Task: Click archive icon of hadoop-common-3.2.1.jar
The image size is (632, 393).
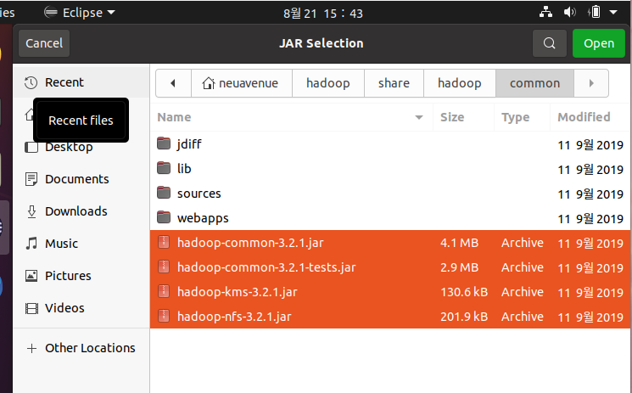Action: 164,242
